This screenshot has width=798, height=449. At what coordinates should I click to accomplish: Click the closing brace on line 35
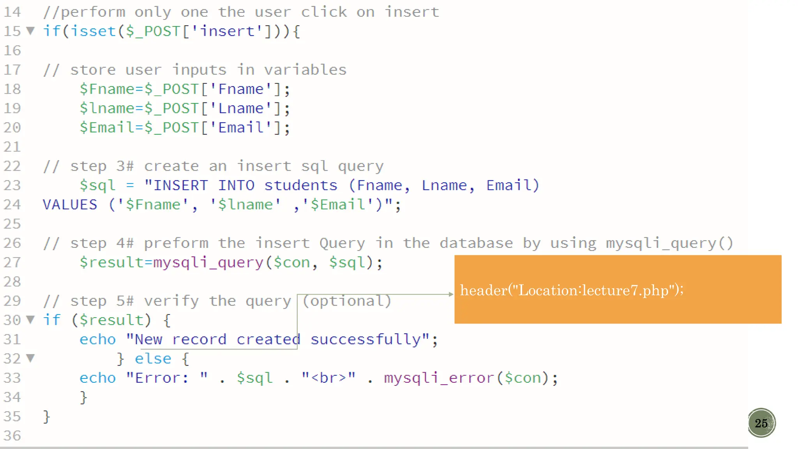[46, 417]
